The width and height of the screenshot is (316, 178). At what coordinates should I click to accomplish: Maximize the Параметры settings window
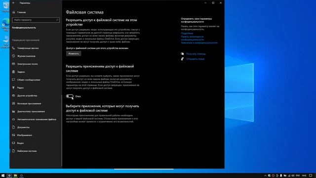[x=213, y=3]
